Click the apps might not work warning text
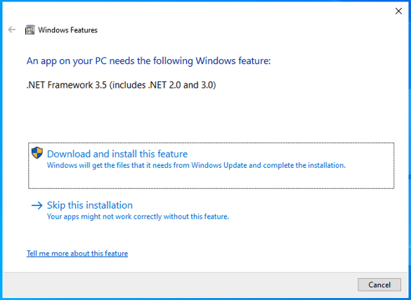 [x=138, y=216]
